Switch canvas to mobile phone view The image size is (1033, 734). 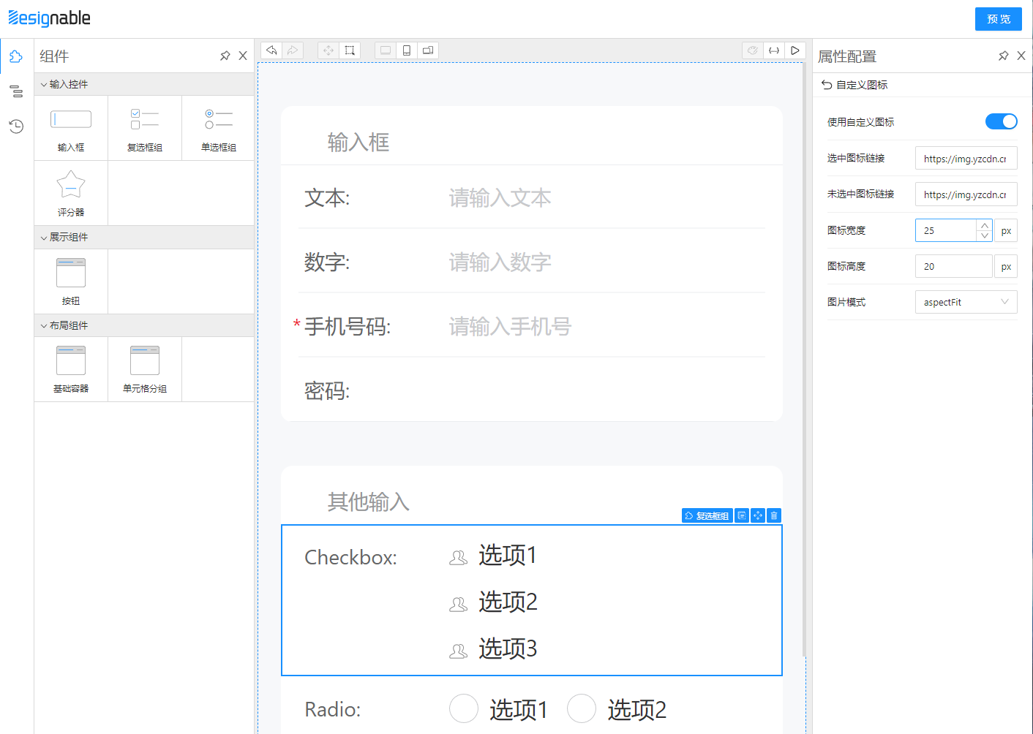pyautogui.click(x=407, y=50)
